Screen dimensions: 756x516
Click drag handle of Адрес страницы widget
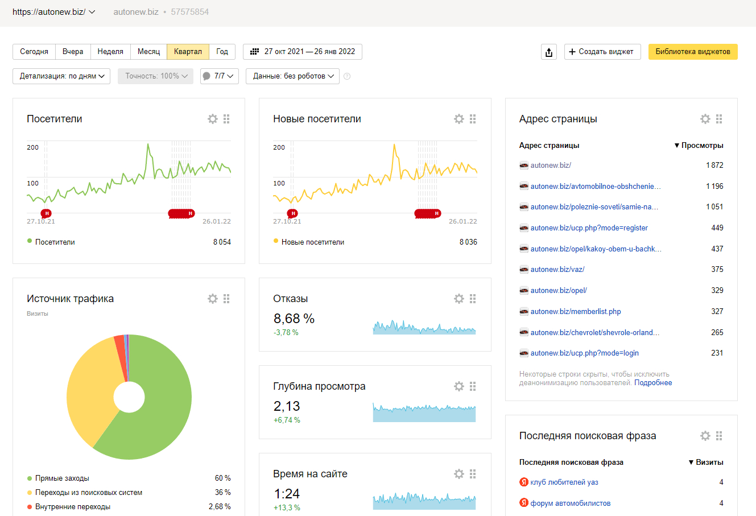point(719,119)
